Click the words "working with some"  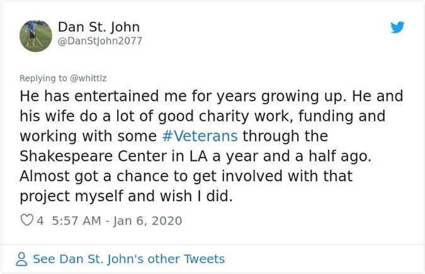pyautogui.click(x=89, y=136)
